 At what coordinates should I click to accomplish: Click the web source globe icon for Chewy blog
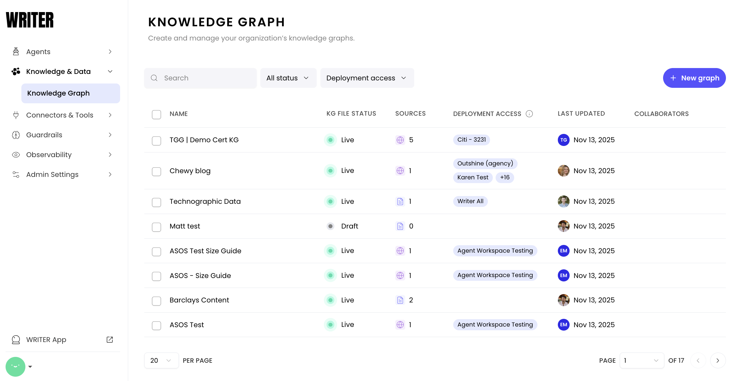400,171
